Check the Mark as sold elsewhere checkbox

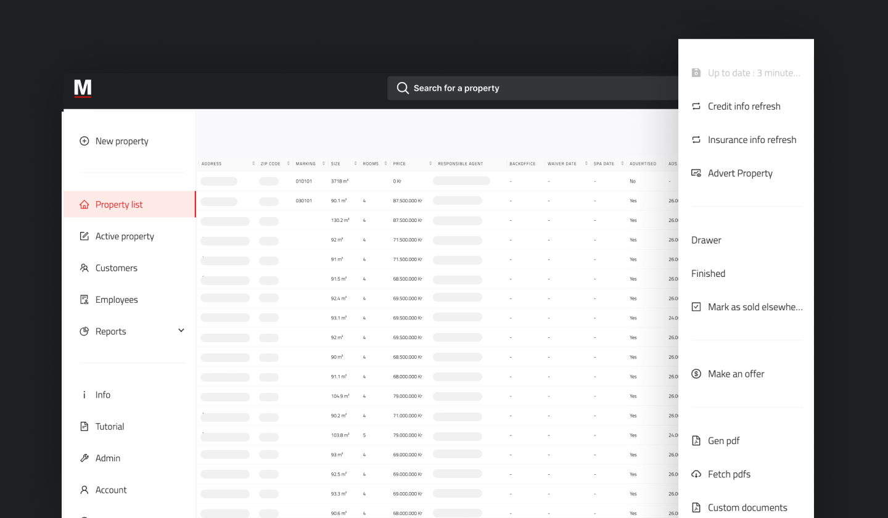pyautogui.click(x=696, y=306)
